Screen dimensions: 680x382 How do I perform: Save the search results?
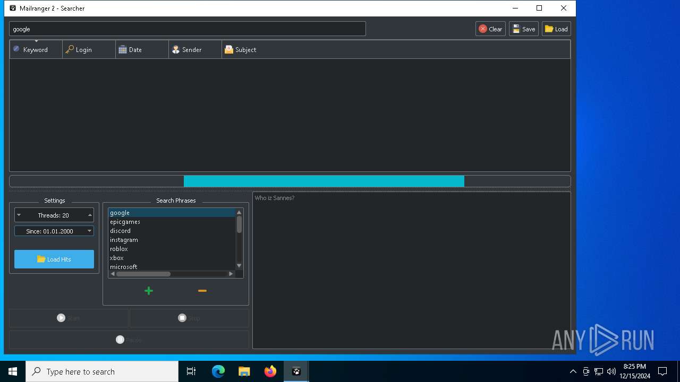[524, 29]
